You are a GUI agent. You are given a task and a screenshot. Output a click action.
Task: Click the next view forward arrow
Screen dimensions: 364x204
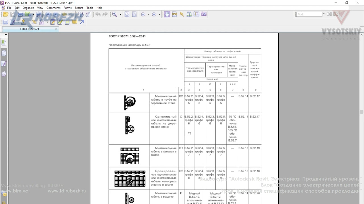[x=72, y=14]
